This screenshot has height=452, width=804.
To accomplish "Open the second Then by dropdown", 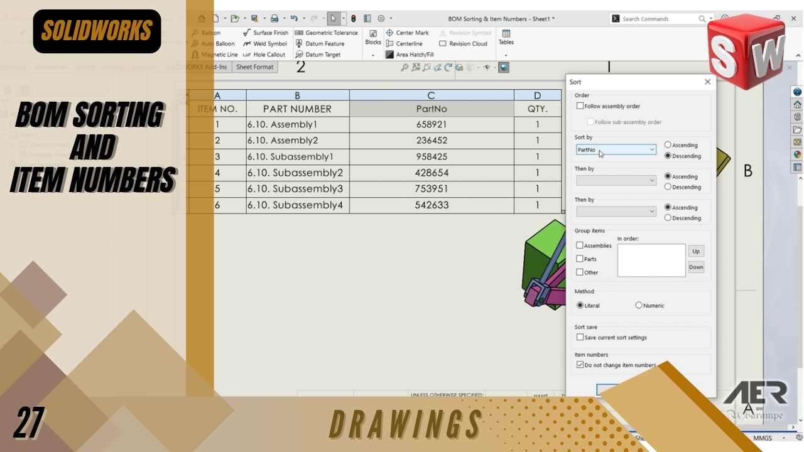I will click(616, 212).
